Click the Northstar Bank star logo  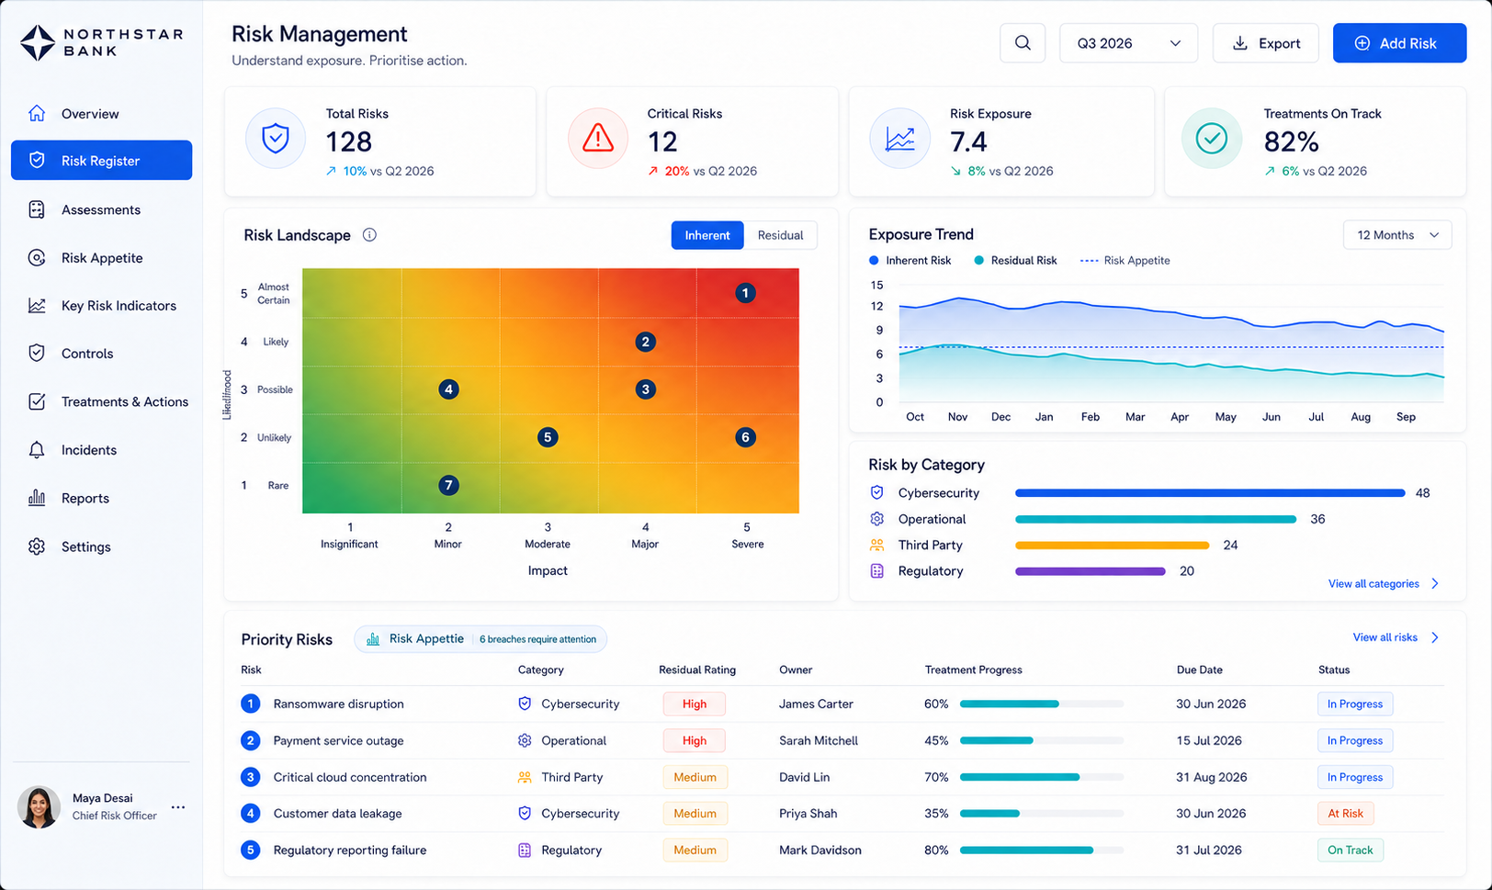pyautogui.click(x=38, y=43)
